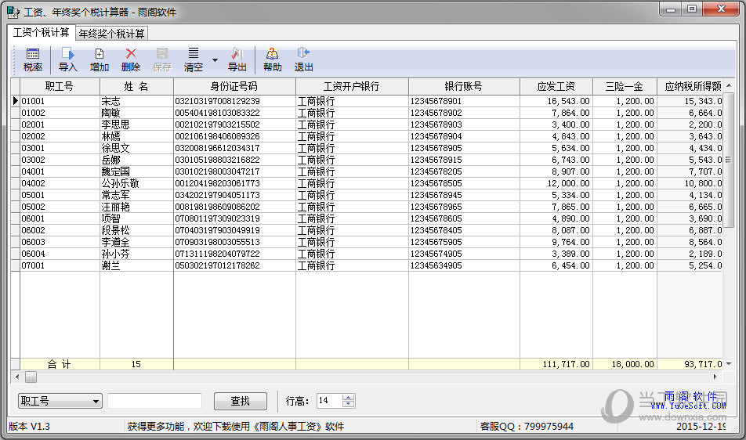Viewport: 746px width, 440px height.
Task: Click the 退出 exit icon
Action: pos(303,60)
